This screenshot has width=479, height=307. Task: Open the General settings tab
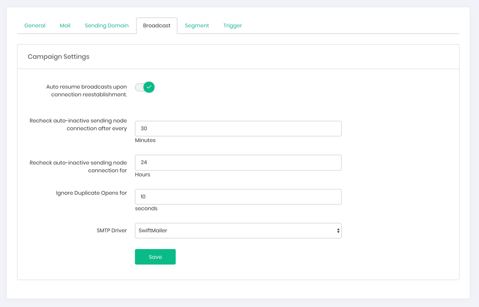point(35,25)
